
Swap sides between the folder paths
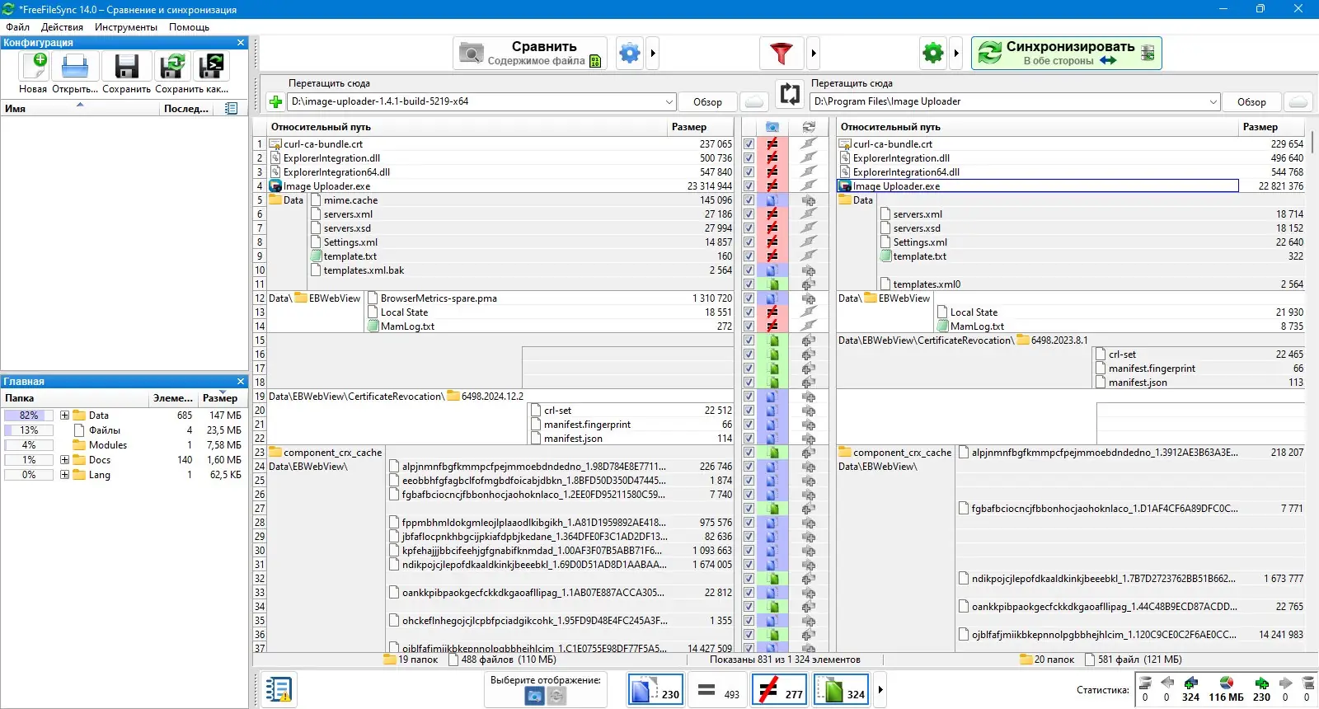coord(790,94)
